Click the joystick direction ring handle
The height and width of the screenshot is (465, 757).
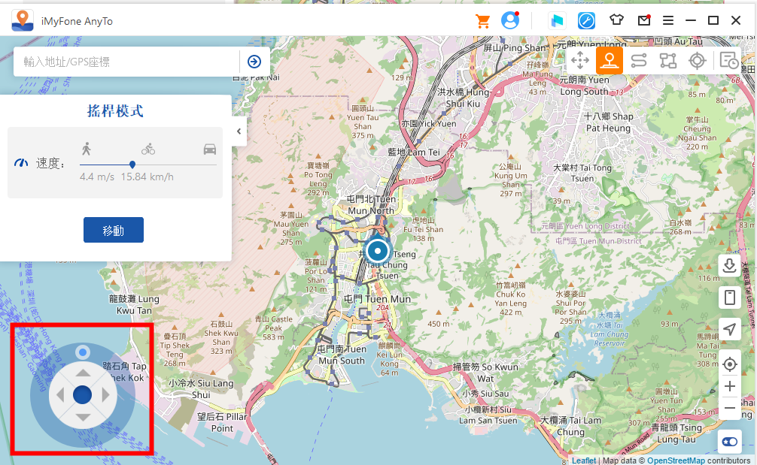(x=83, y=352)
